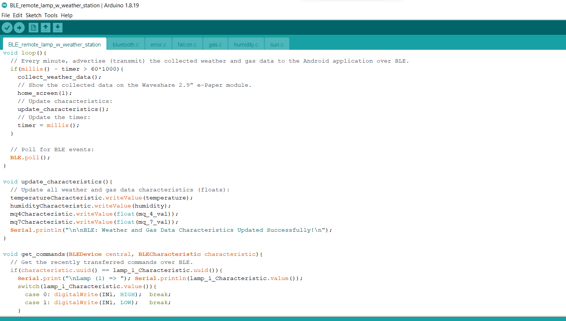Click the Open sketch toolbar icon

coord(45,27)
